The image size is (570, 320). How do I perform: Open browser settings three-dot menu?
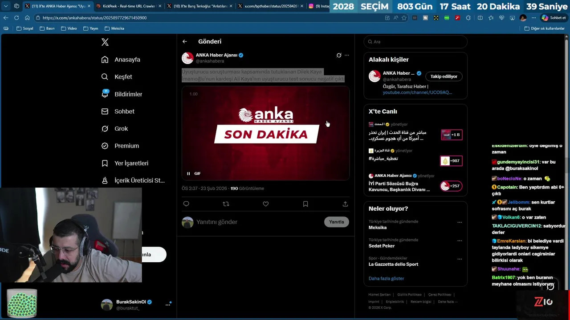point(533,18)
